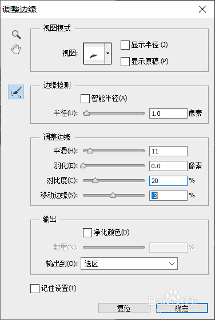The width and height of the screenshot is (215, 320).
Task: Expand the 输出到(O) dropdown showing 选区
Action: coord(129,264)
